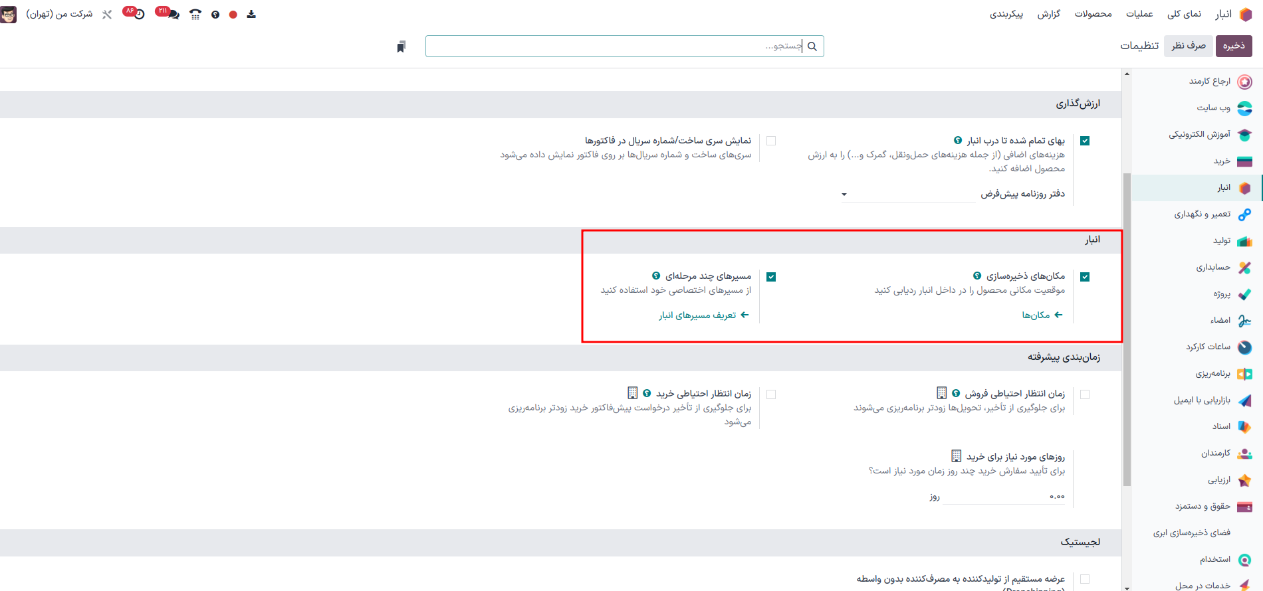The image size is (1263, 591).
Task: Open the عملیات menu
Action: click(1139, 14)
